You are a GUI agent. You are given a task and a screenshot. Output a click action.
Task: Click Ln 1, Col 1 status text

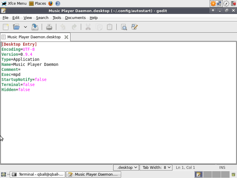pyautogui.click(x=185, y=167)
